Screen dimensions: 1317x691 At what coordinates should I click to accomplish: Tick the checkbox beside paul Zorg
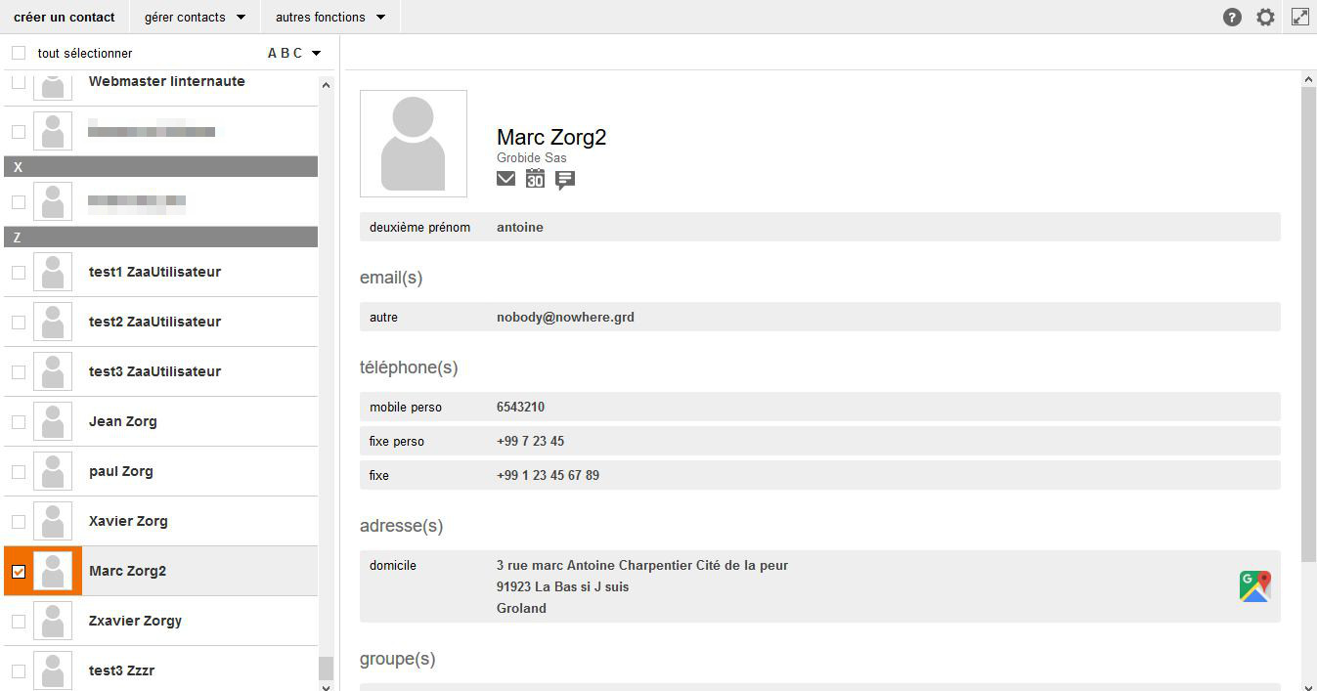point(19,471)
